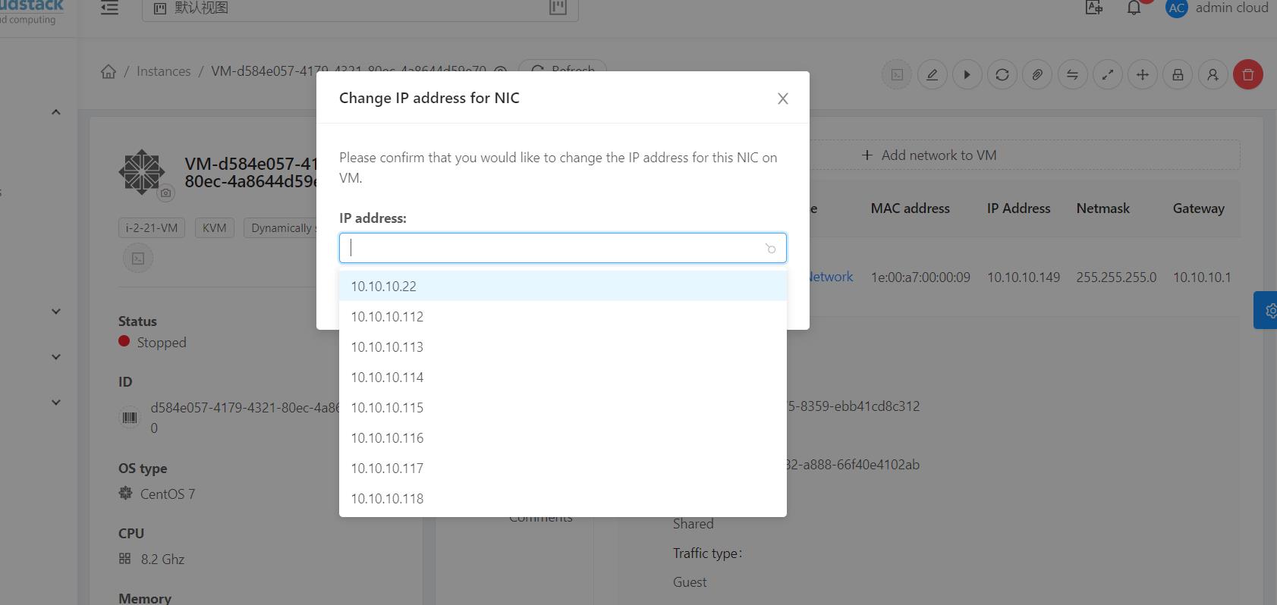Click the language translate icon

click(1094, 8)
